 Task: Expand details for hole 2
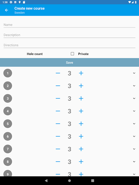point(134,86)
